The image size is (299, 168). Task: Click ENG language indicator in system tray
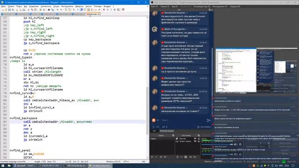coord(281,166)
